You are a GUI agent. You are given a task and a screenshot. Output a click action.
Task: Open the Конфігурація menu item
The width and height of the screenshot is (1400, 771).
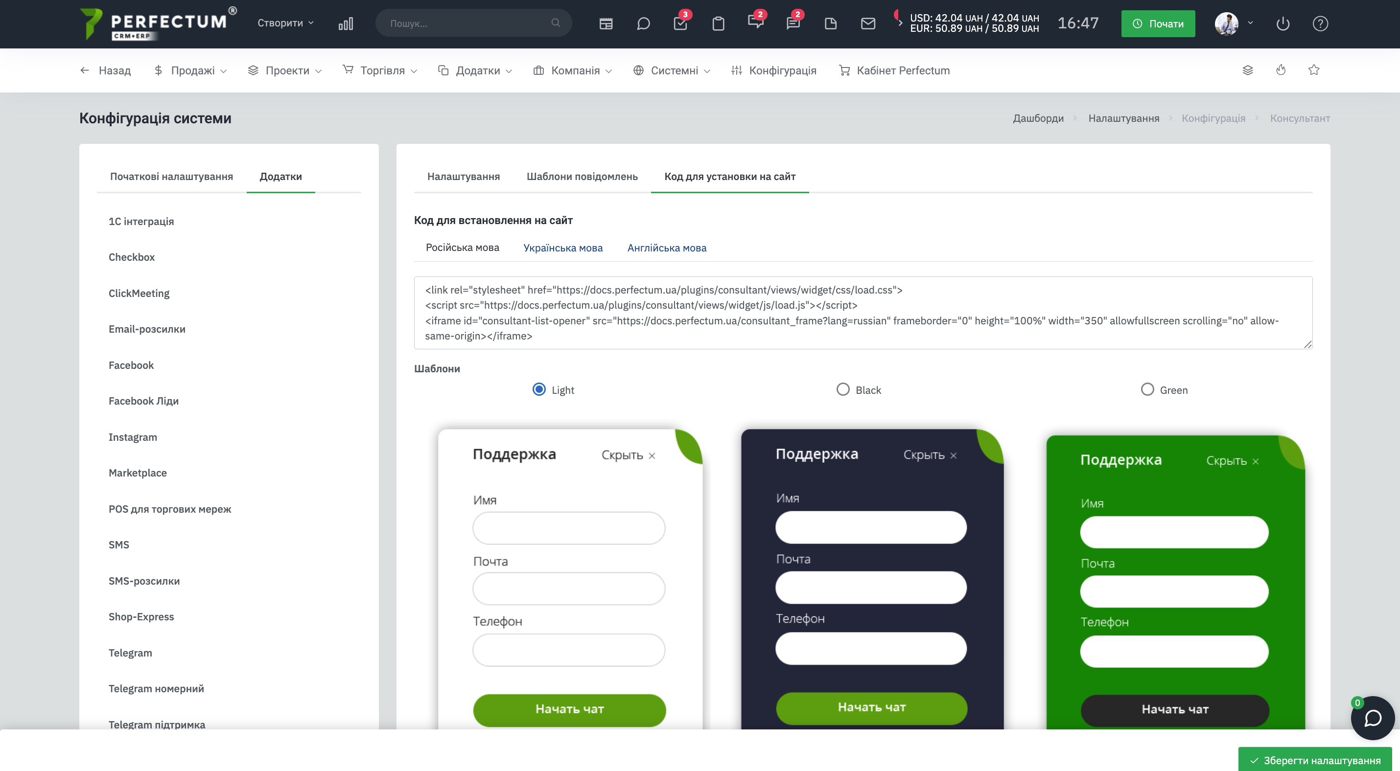coord(774,70)
